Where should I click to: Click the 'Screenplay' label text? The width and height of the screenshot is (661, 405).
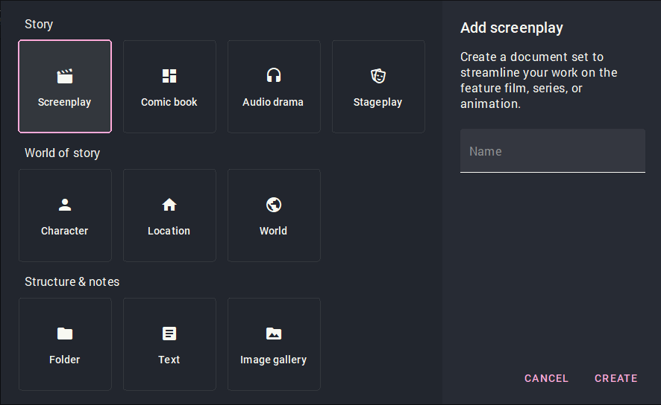coord(64,102)
